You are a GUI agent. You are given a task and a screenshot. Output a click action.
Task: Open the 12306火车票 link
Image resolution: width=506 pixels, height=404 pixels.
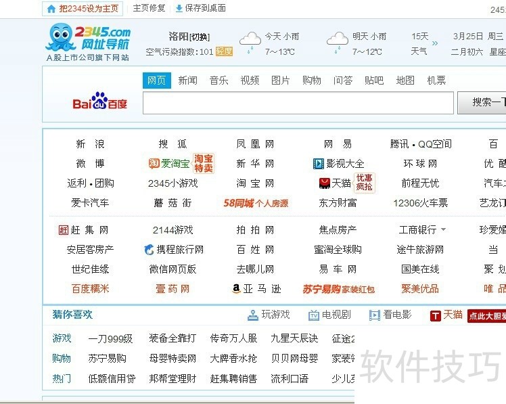(421, 203)
